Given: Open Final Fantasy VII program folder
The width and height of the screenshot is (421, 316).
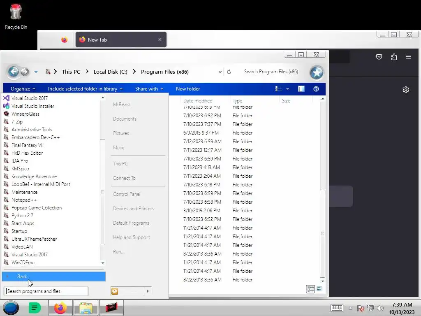Looking at the screenshot, I should click(28, 145).
